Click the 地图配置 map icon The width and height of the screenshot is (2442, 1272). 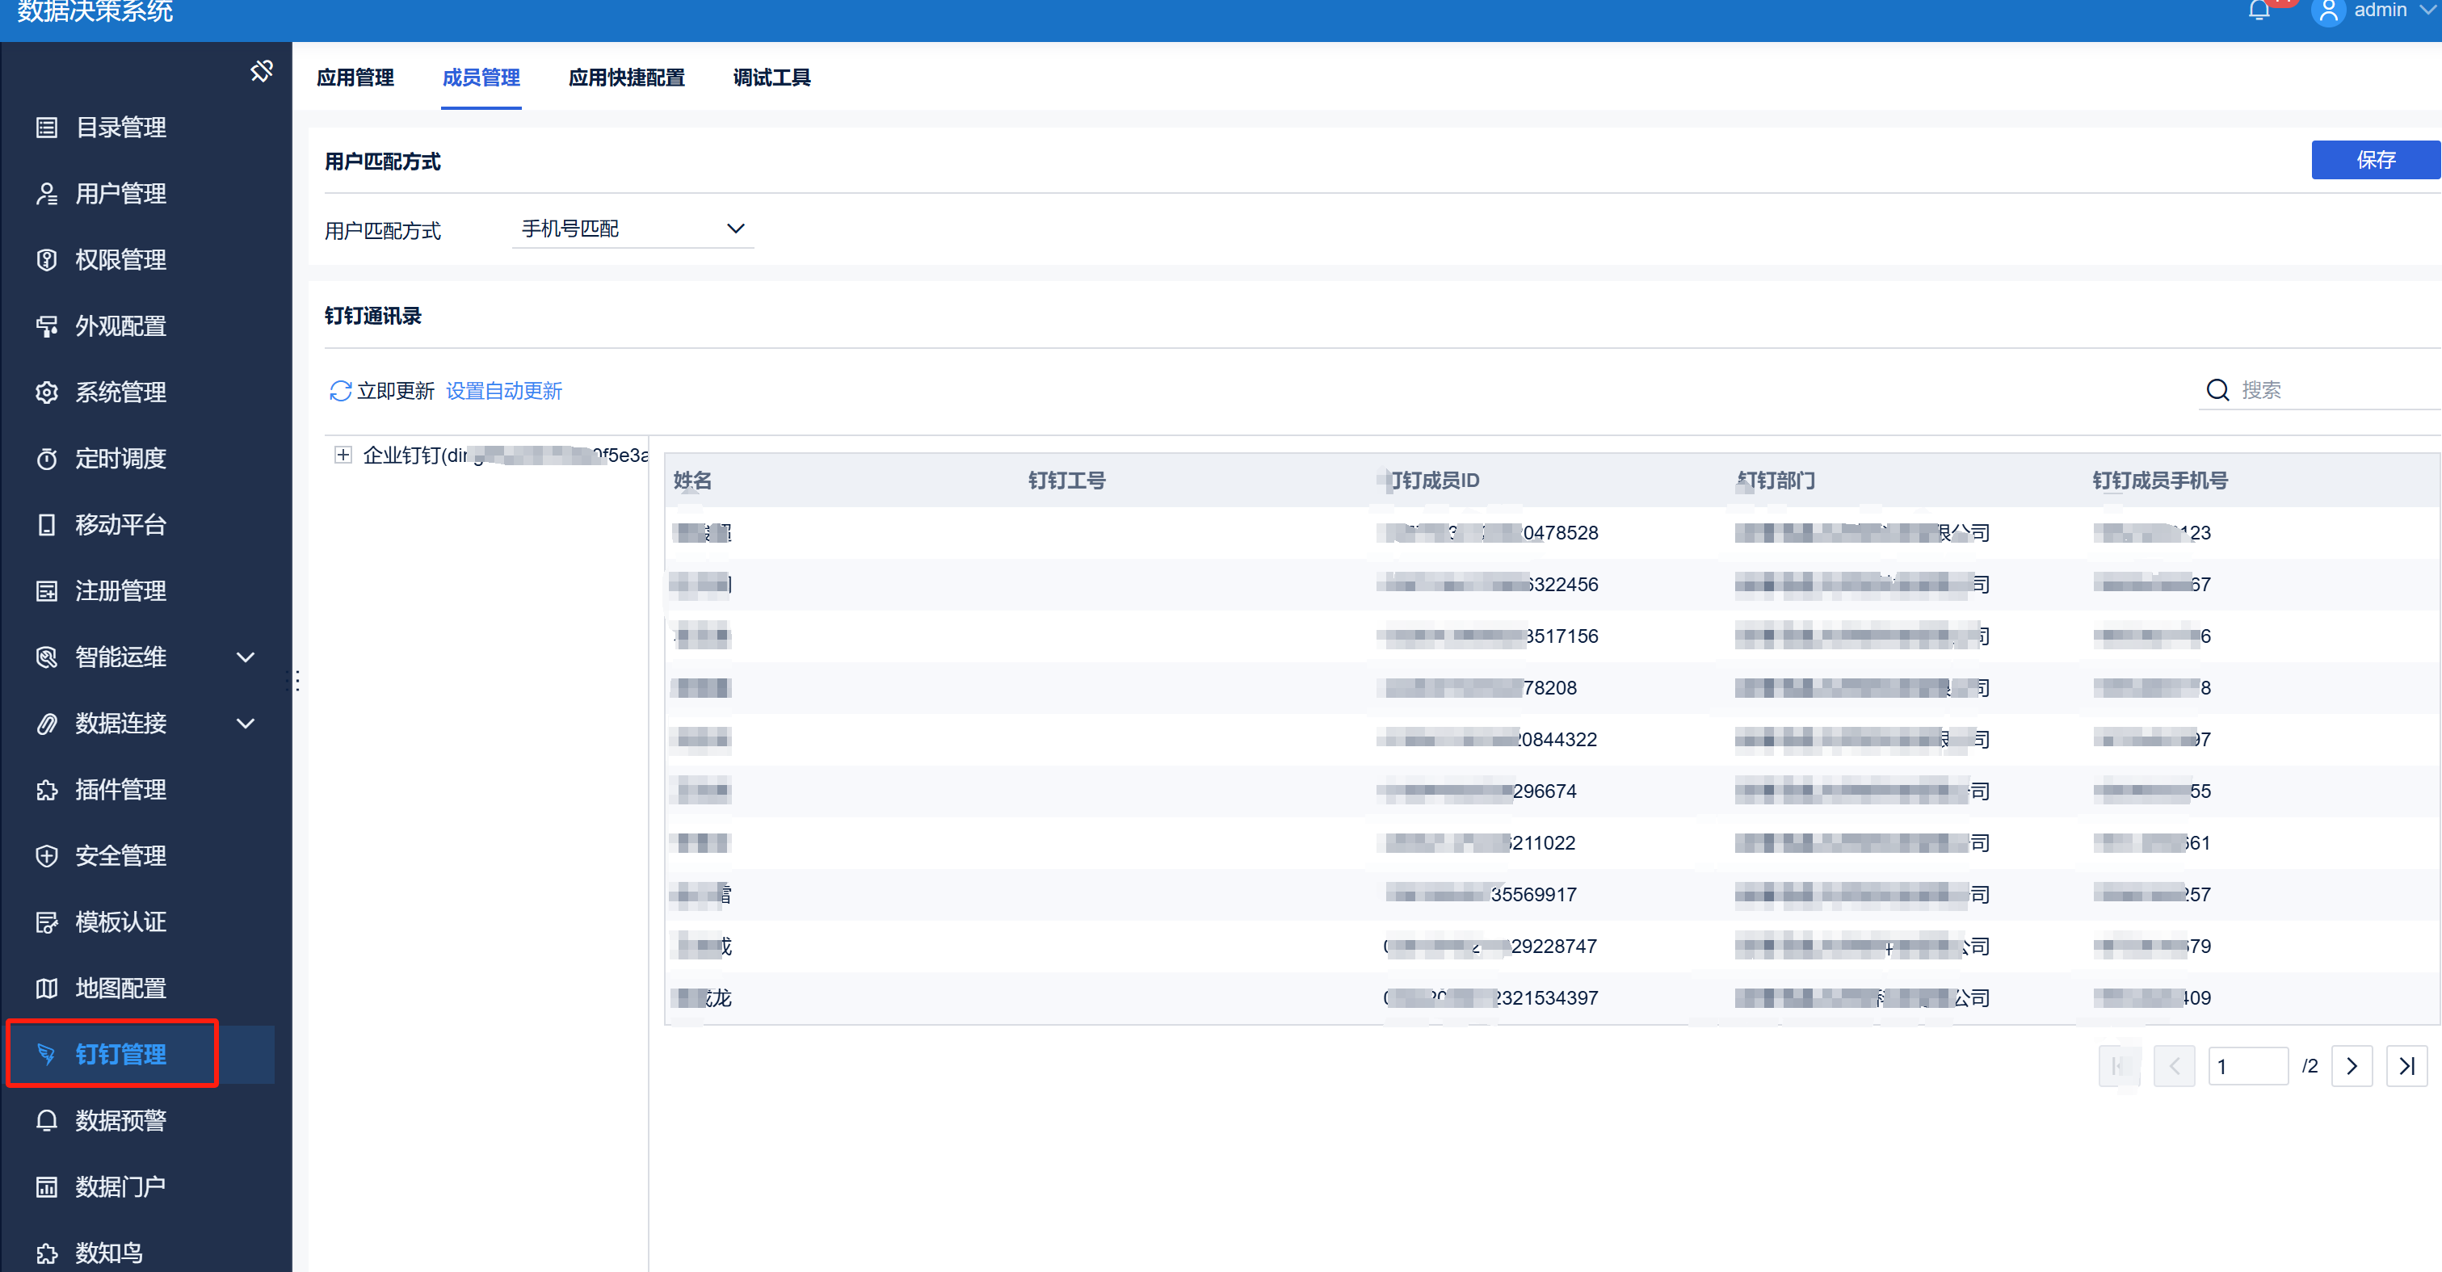(47, 988)
